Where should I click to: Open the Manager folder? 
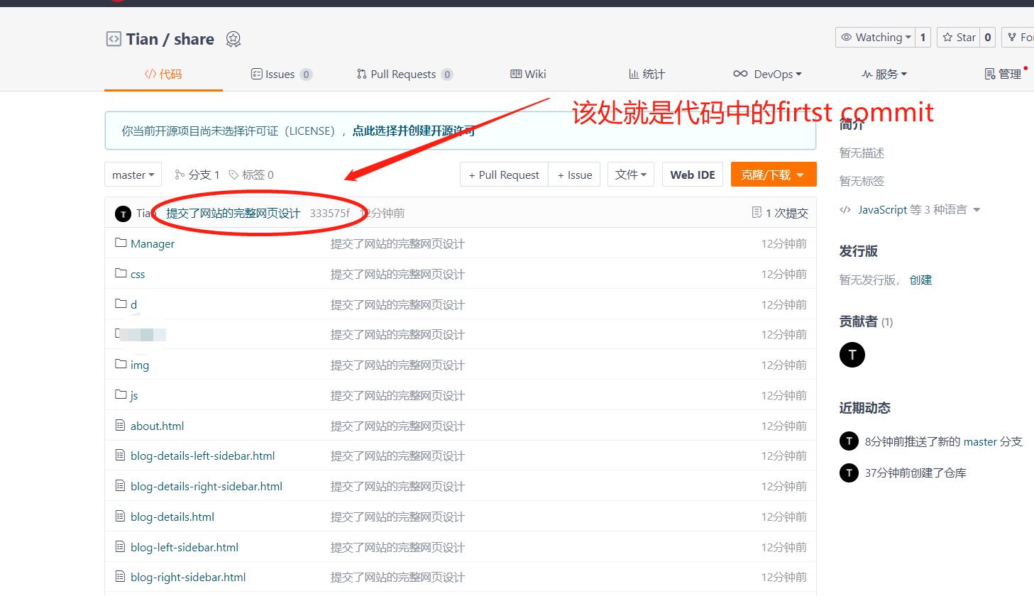153,243
